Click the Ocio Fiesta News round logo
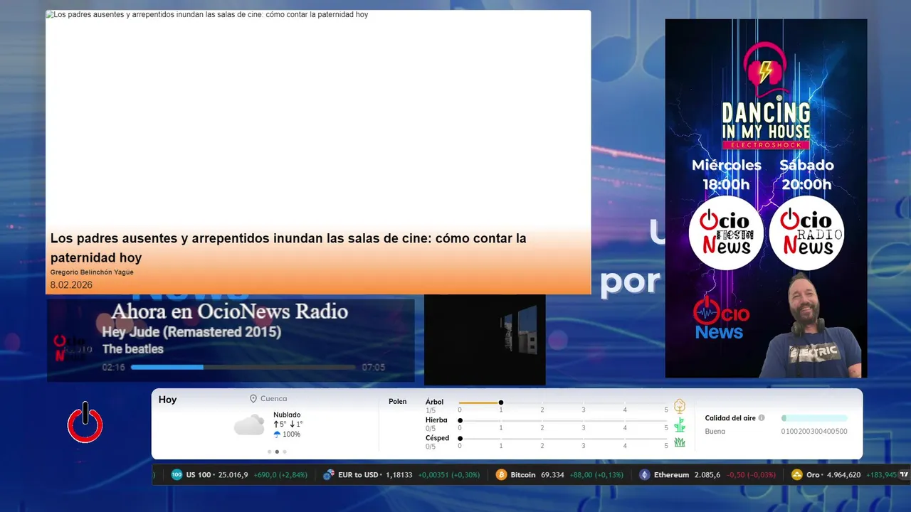 pyautogui.click(x=726, y=233)
